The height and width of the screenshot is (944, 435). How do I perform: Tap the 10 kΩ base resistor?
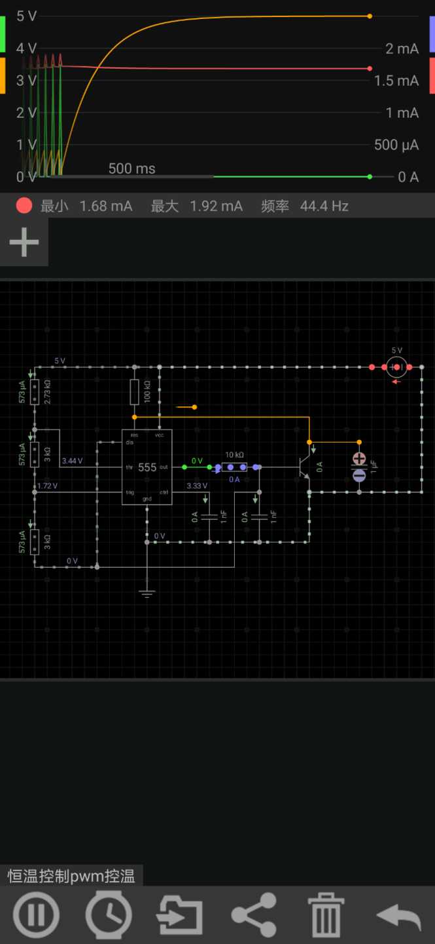234,467
